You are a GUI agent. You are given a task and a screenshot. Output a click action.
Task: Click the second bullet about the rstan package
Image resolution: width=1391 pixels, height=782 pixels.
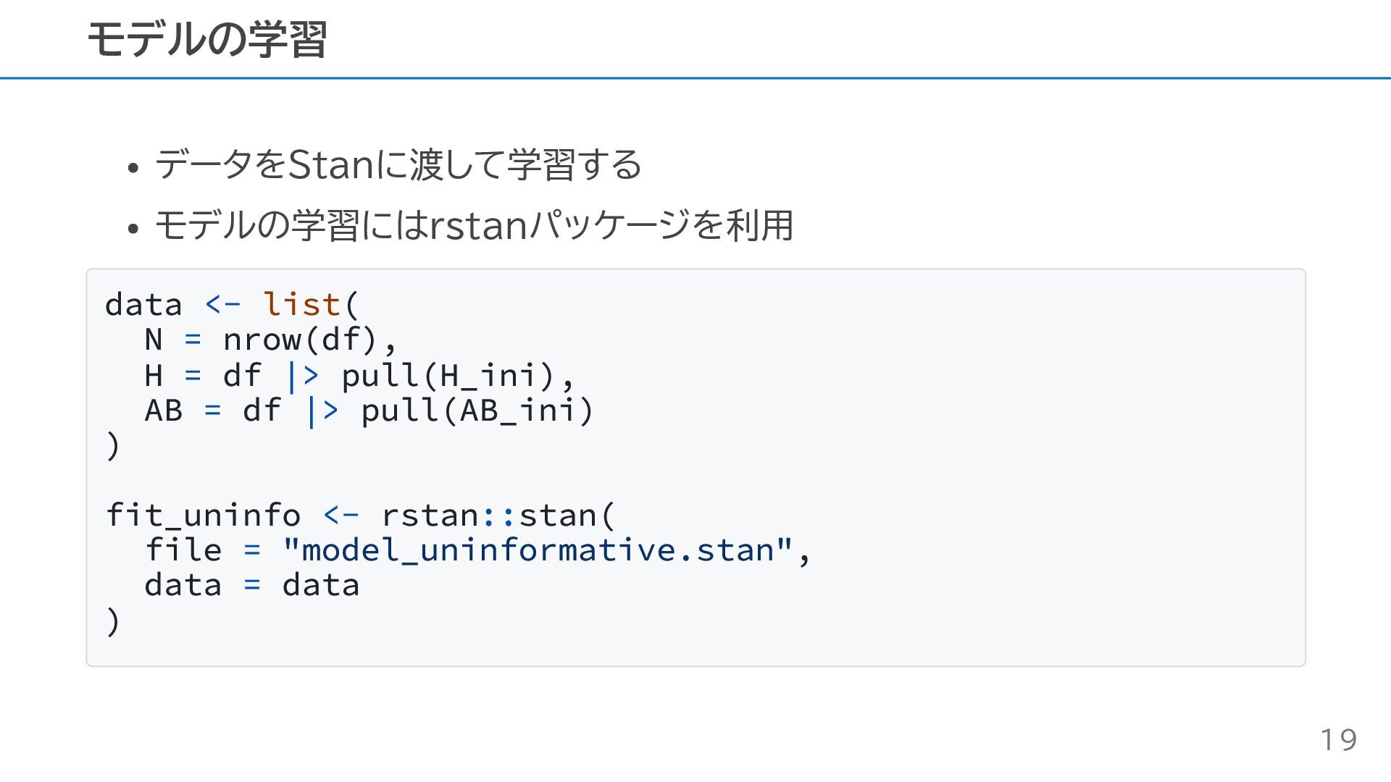pos(475,225)
